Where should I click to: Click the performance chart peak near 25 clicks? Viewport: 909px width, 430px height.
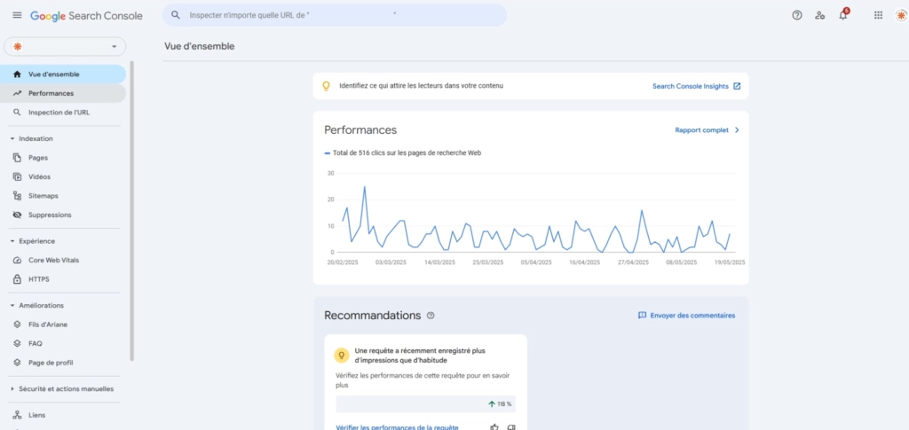[364, 186]
